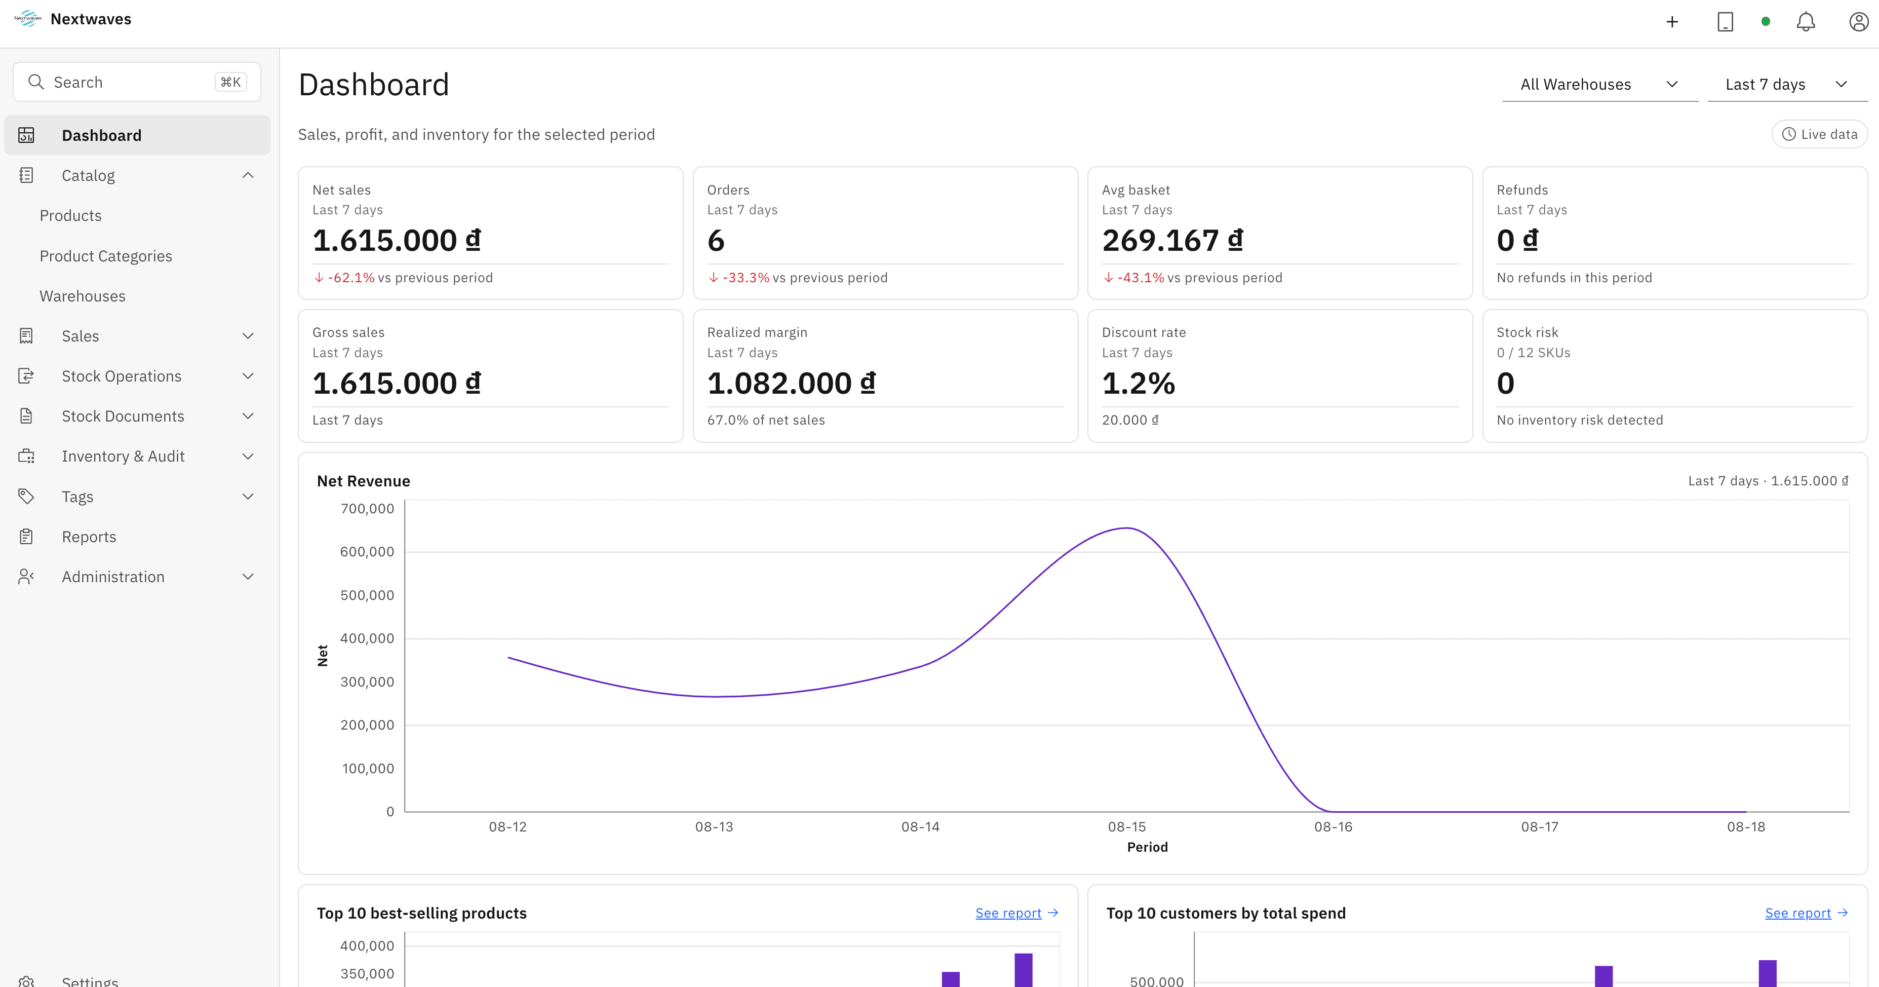1879x987 pixels.
Task: Click the Live data button
Action: tap(1819, 134)
